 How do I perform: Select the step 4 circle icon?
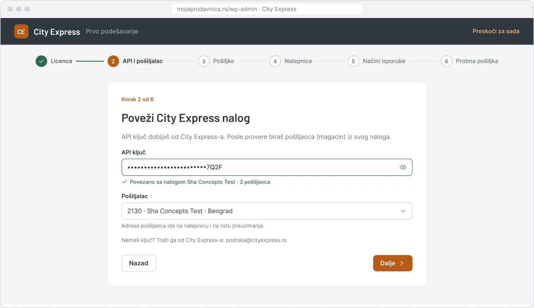pyautogui.click(x=275, y=61)
